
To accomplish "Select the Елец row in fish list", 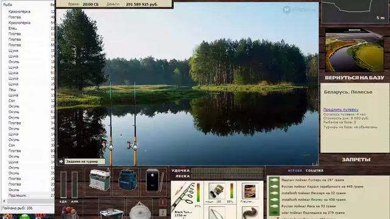I will click(x=13, y=29).
